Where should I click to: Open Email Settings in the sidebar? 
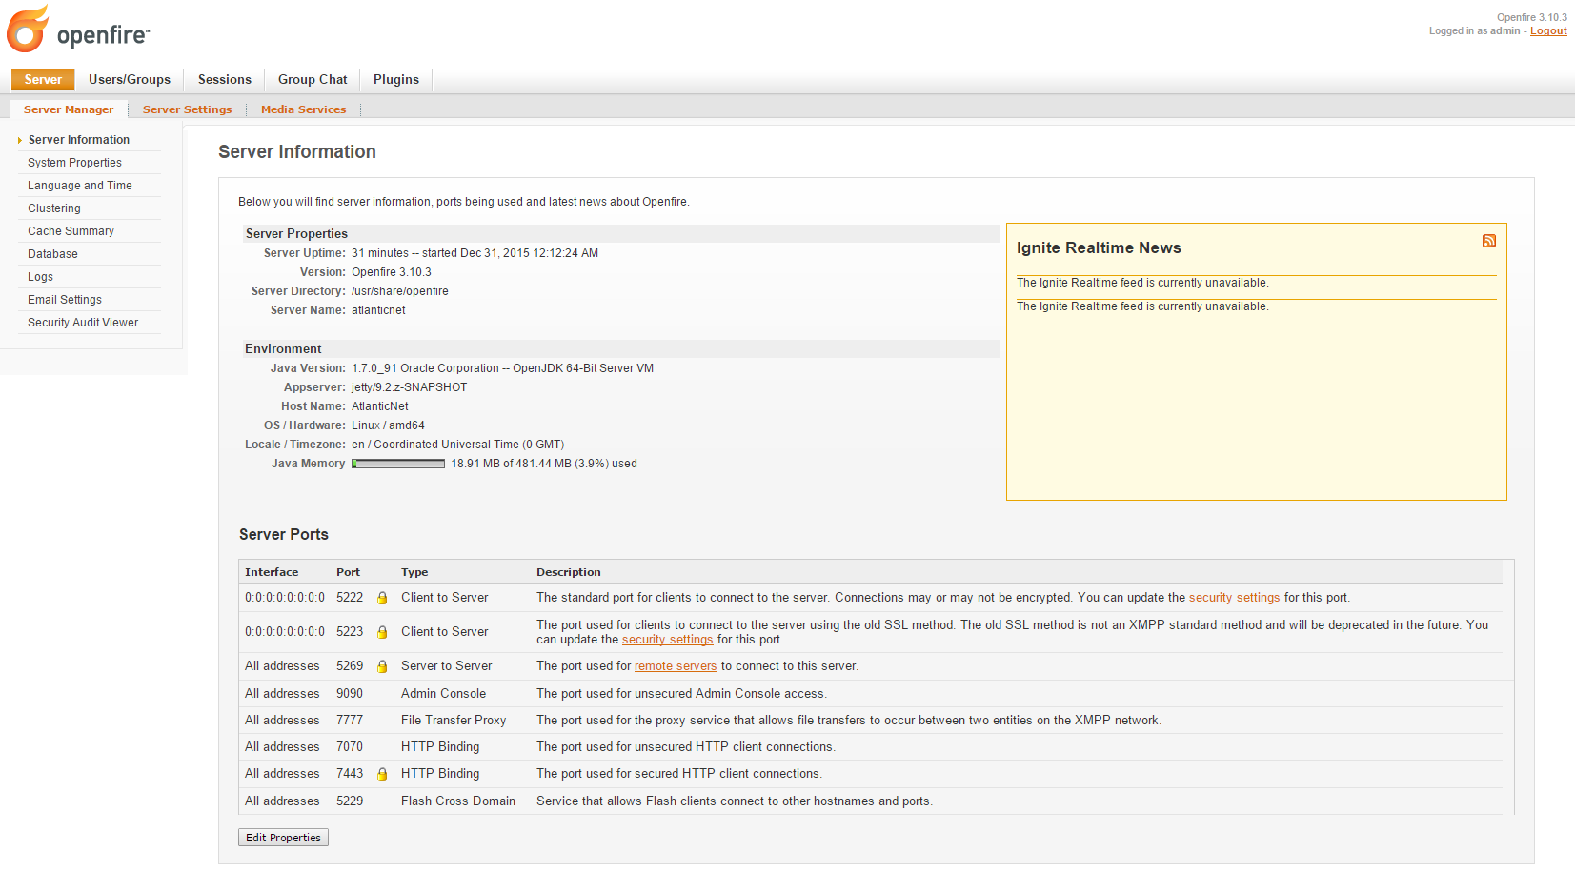[65, 300]
